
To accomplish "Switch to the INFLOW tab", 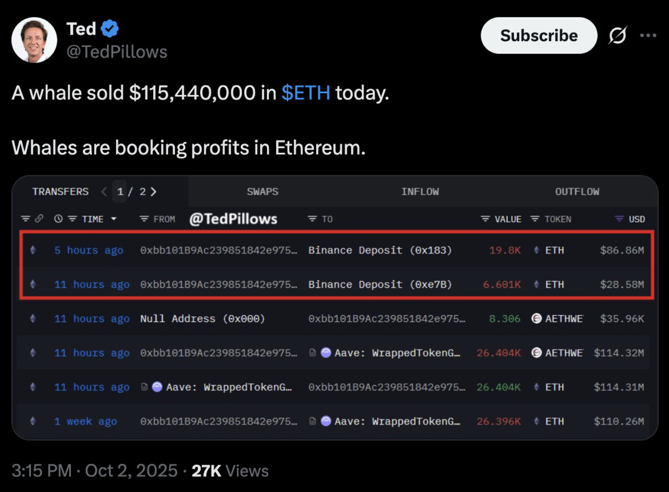I will [x=420, y=192].
